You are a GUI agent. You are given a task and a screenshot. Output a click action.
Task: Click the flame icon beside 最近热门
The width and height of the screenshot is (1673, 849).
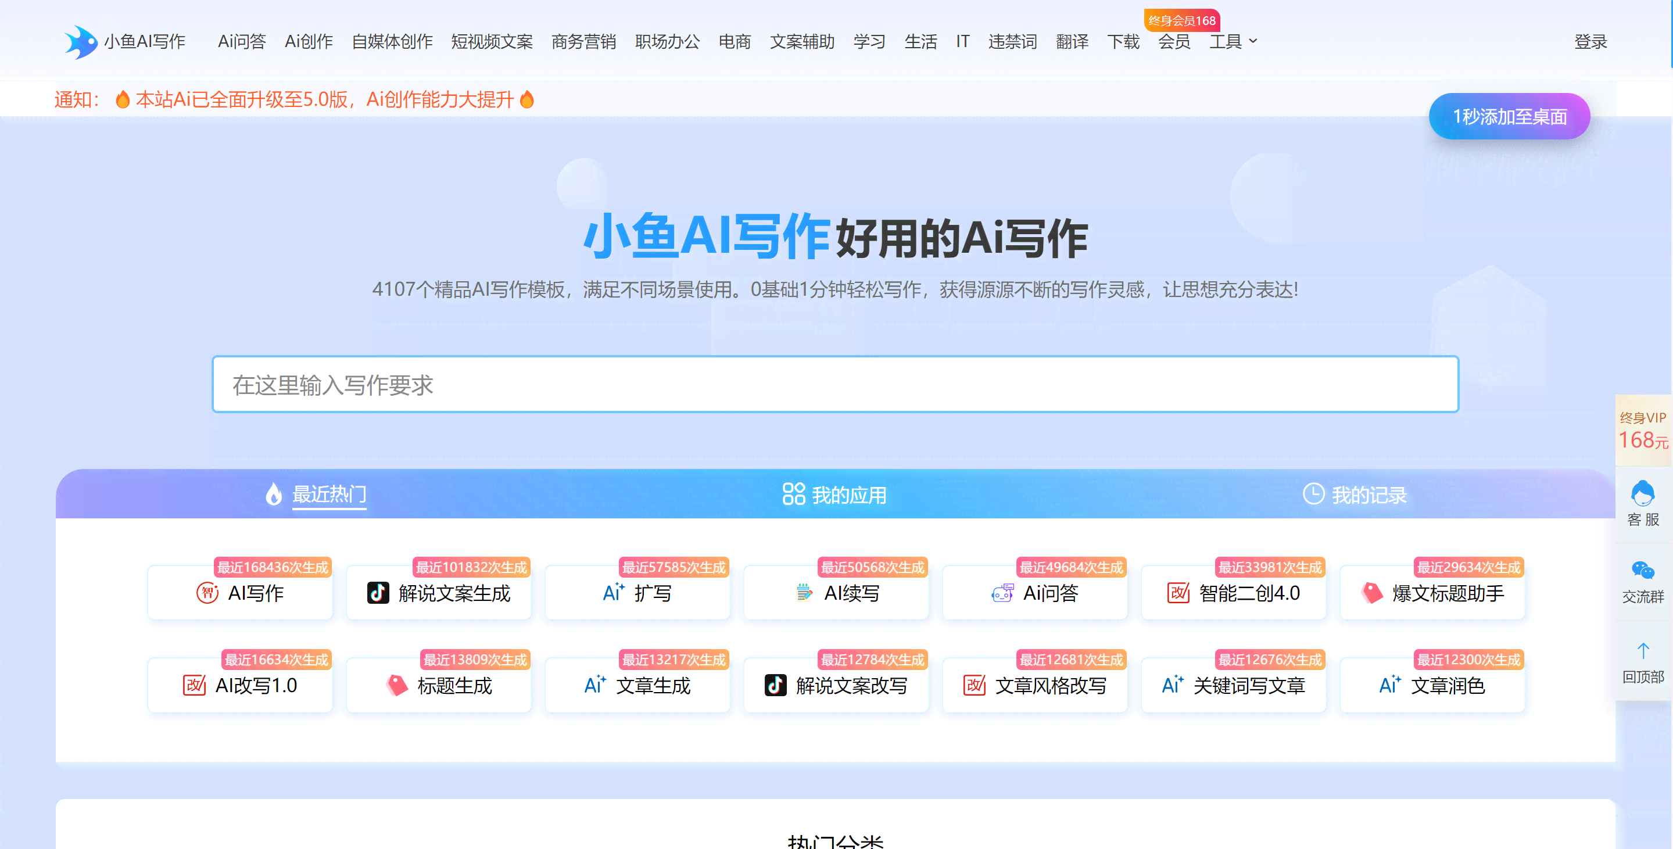pyautogui.click(x=274, y=495)
